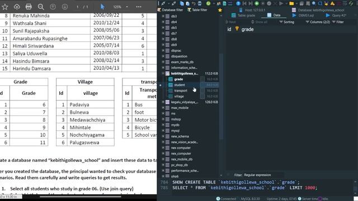This screenshot has width=358, height=201.
Task: Expand the db3 database node
Action: point(163,16)
